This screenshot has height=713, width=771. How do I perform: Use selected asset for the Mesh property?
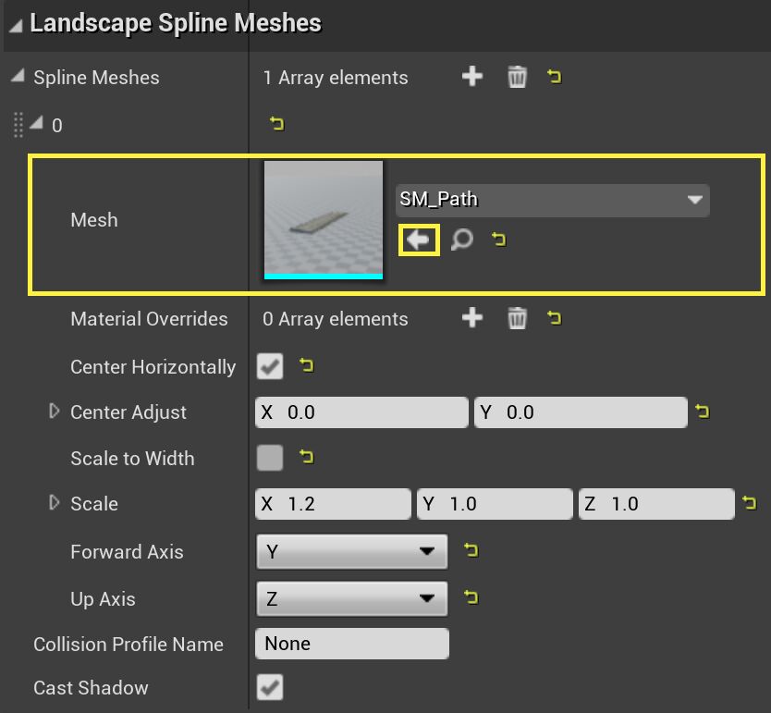(x=419, y=240)
